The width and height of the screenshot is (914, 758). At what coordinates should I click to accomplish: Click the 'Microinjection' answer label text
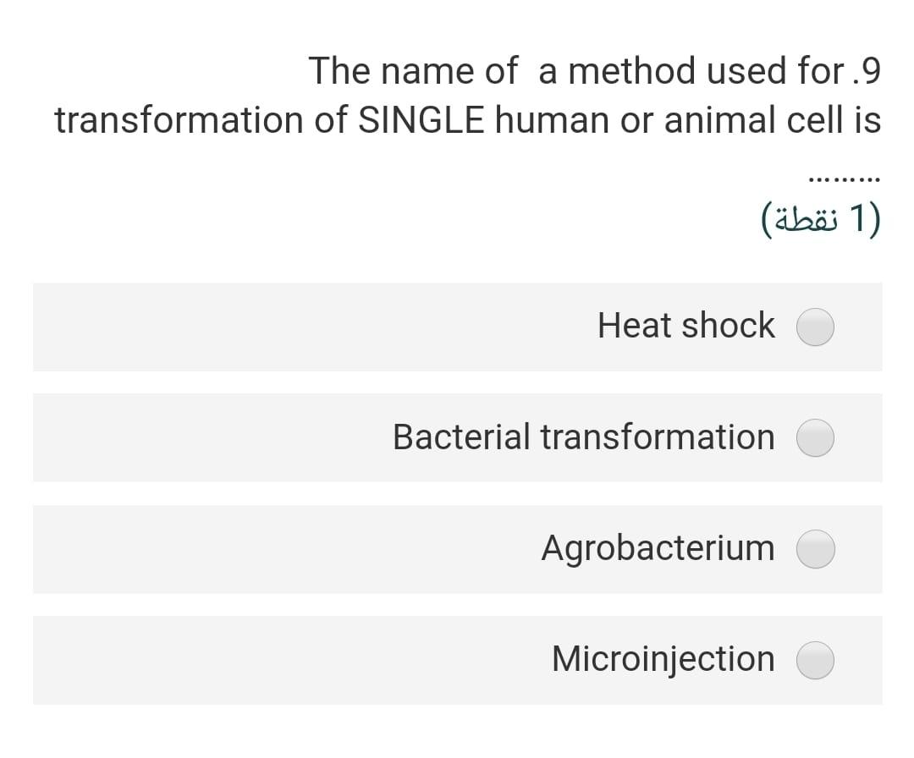click(663, 659)
